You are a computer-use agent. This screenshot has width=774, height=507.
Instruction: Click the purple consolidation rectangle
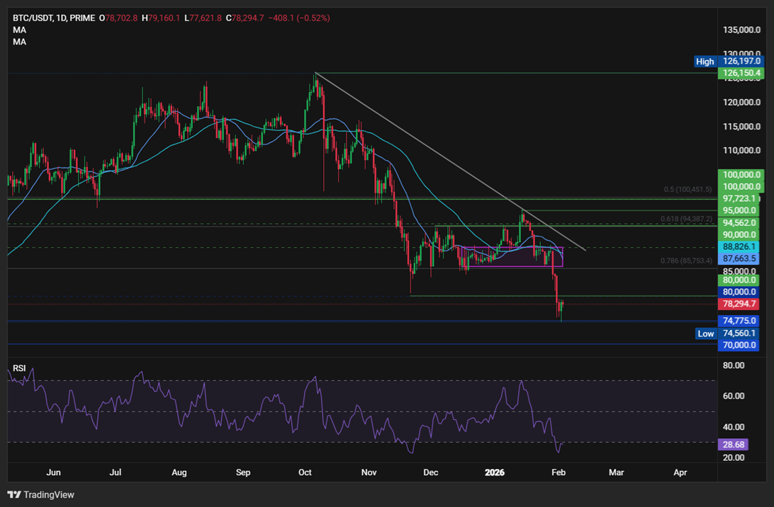click(x=512, y=257)
